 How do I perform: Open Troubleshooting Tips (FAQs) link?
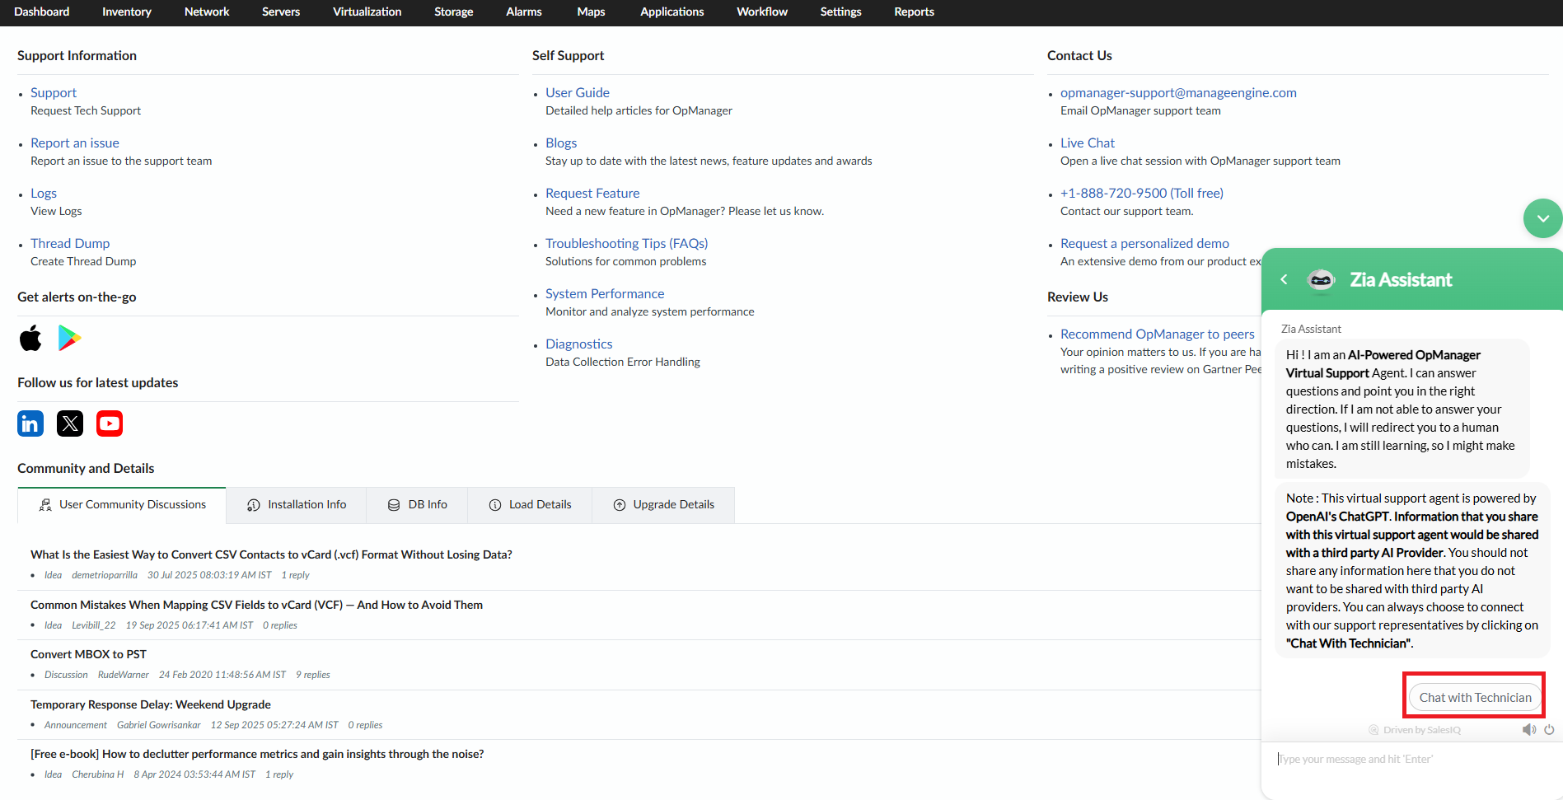pos(627,243)
